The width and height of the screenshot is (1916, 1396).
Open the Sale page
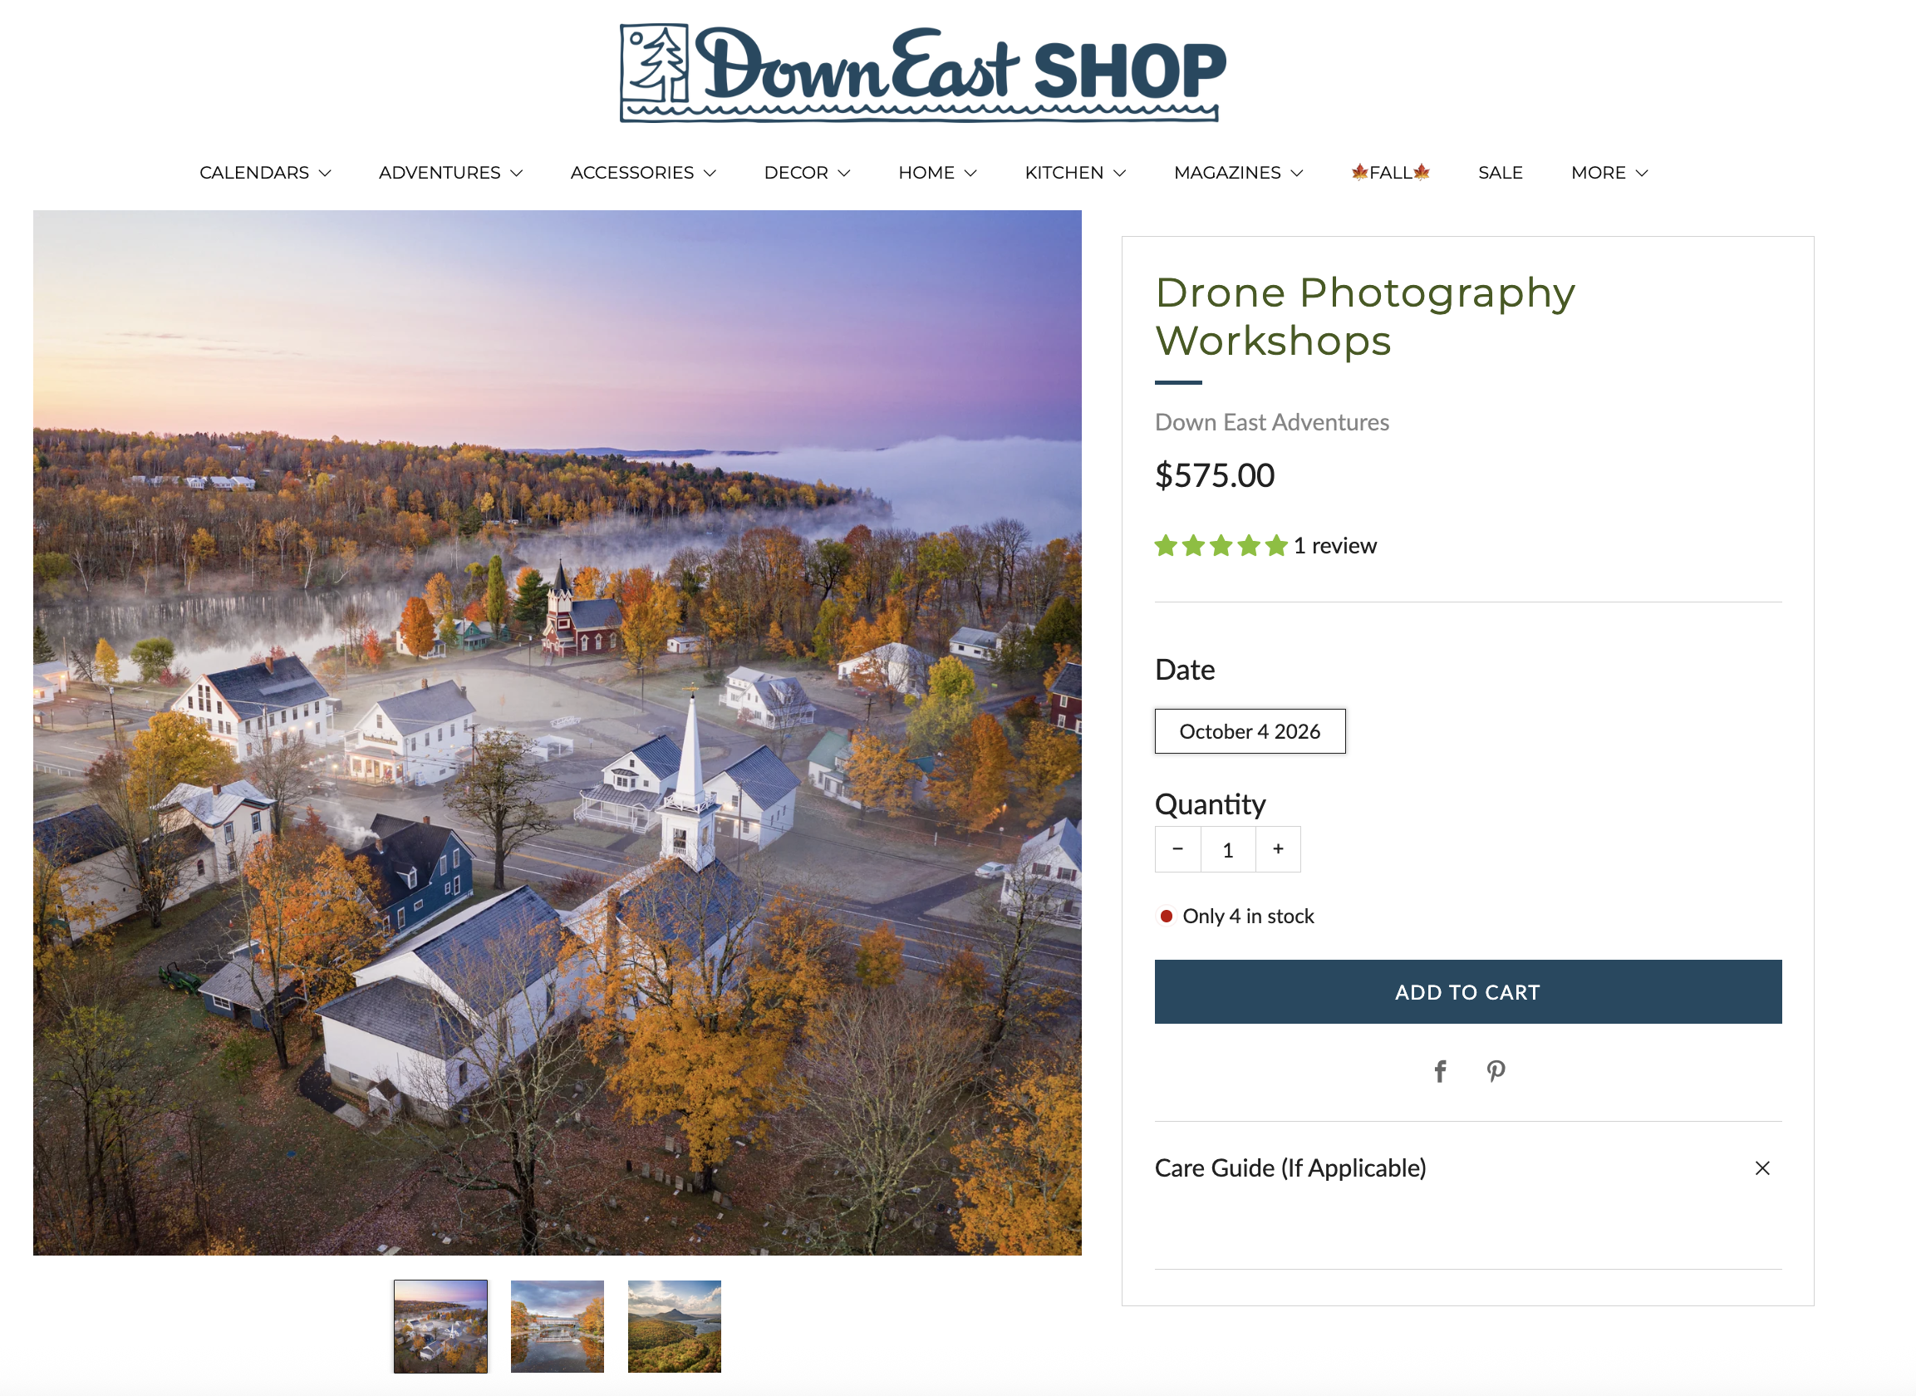pyautogui.click(x=1500, y=172)
